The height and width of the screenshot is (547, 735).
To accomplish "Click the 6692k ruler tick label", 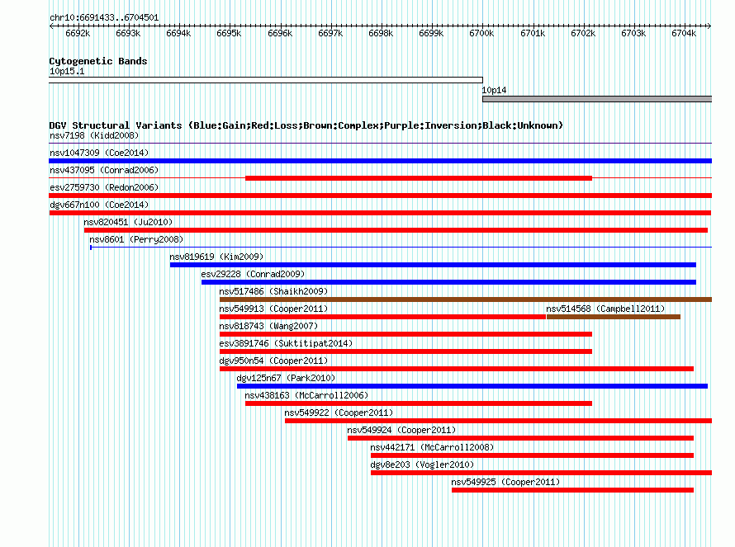I will (78, 34).
